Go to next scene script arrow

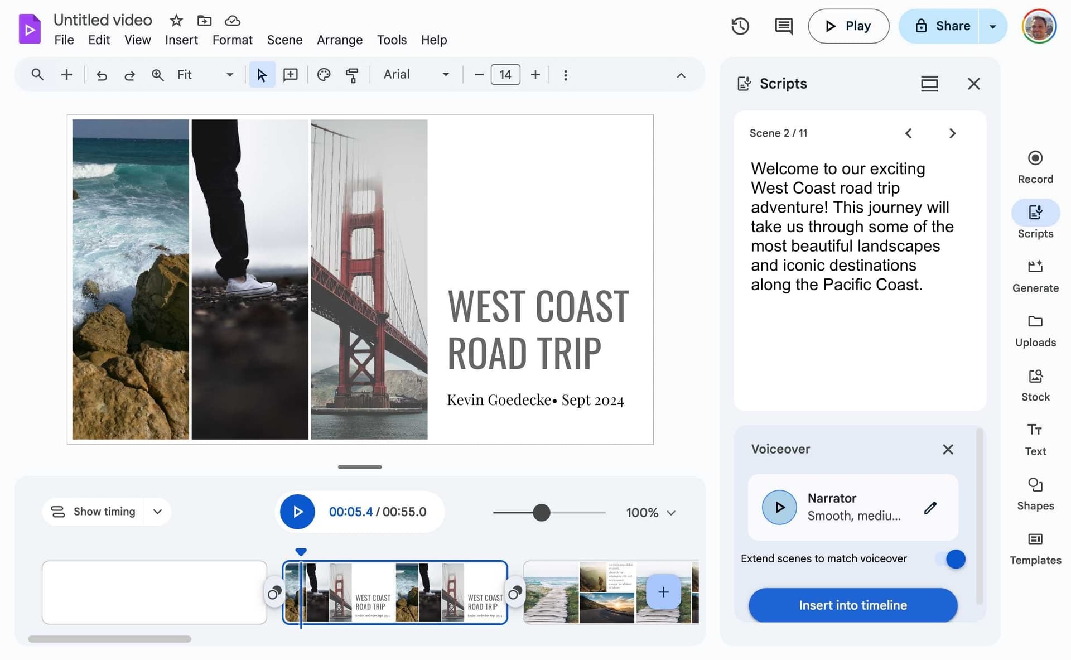pyautogui.click(x=952, y=133)
